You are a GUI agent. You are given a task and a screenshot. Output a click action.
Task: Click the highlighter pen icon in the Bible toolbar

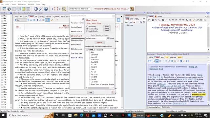(x=52, y=20)
